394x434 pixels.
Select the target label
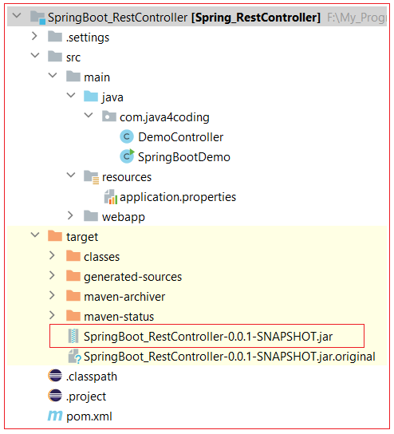pos(82,237)
